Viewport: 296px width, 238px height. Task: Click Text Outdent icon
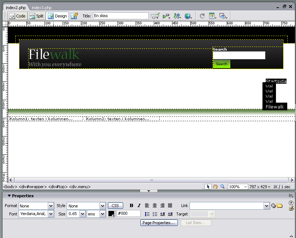pos(163,214)
